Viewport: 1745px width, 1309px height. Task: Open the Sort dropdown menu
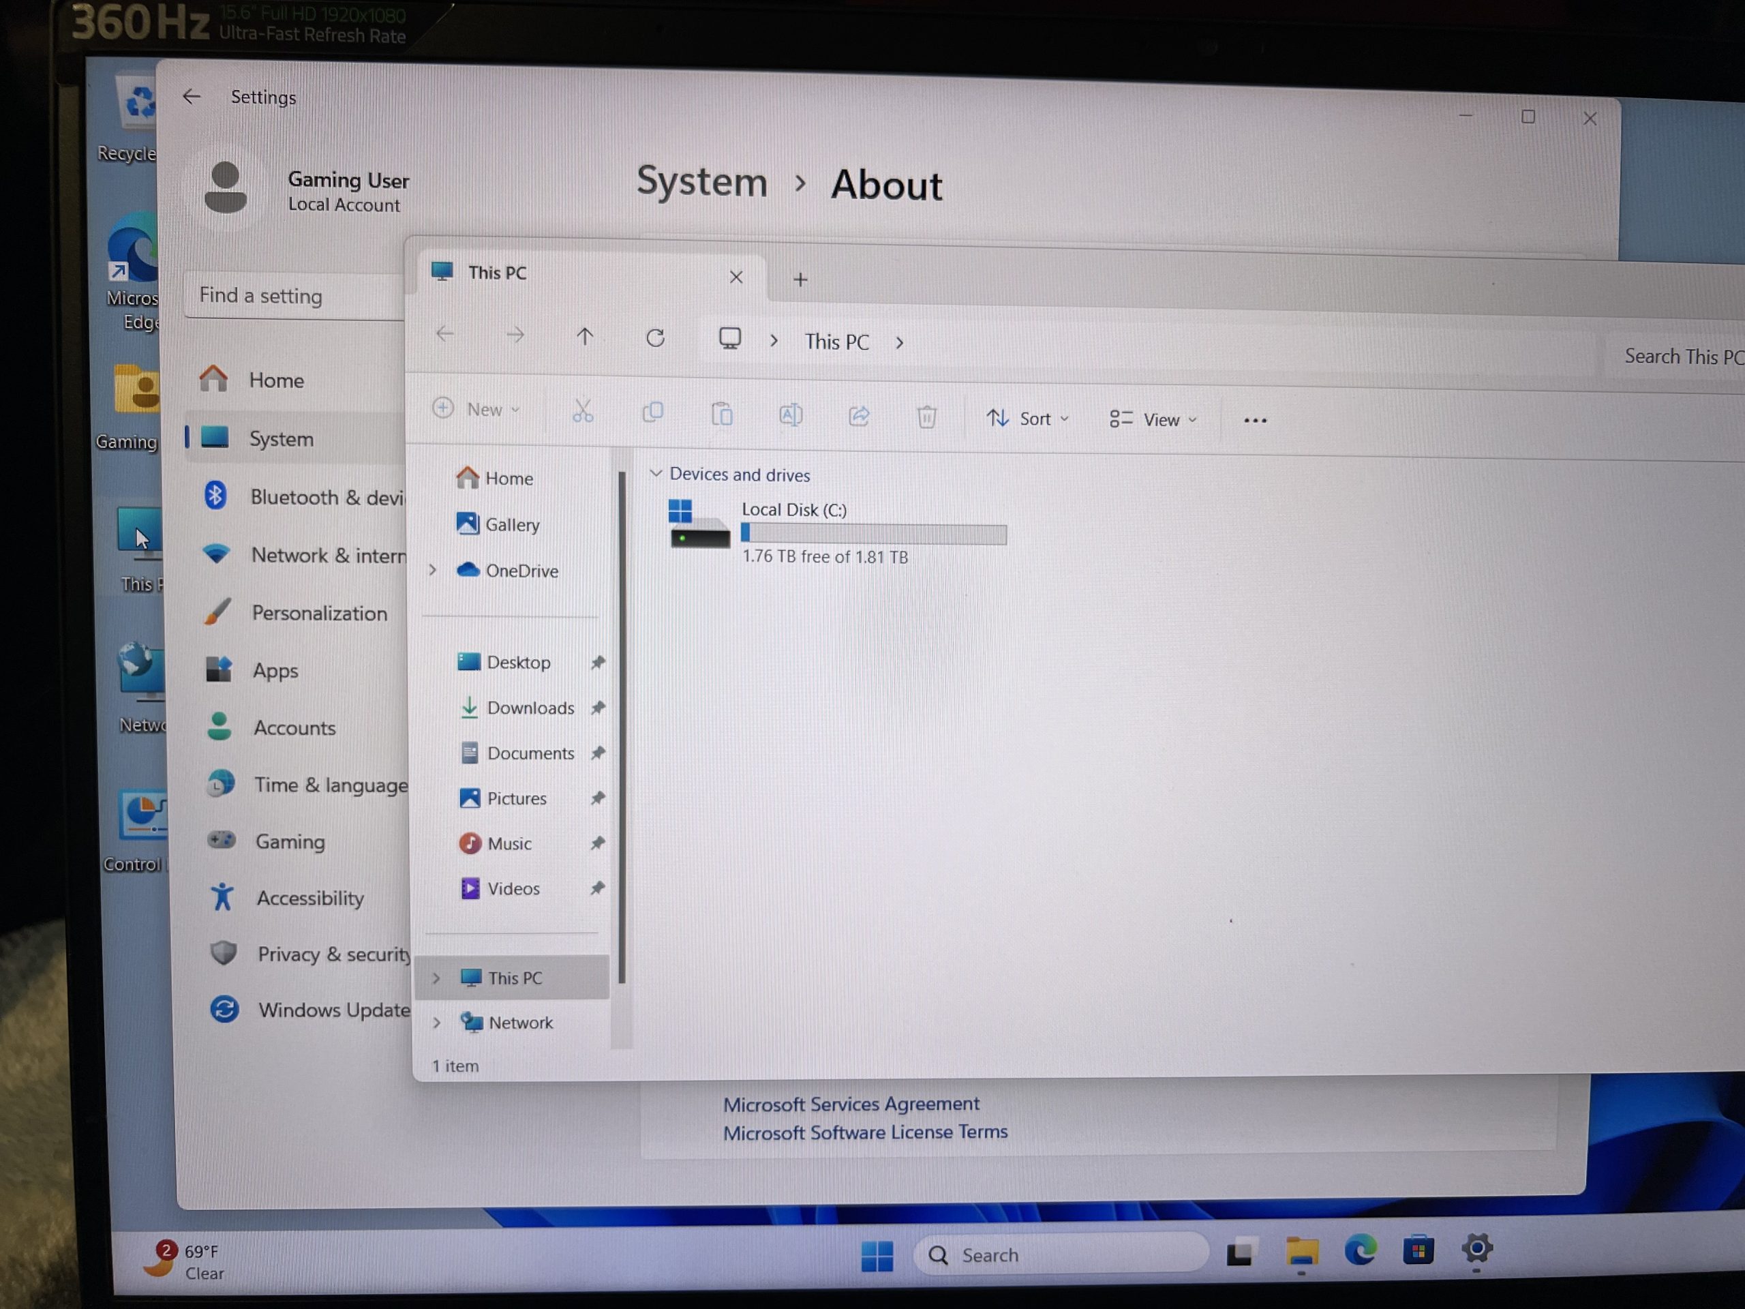coord(1027,418)
